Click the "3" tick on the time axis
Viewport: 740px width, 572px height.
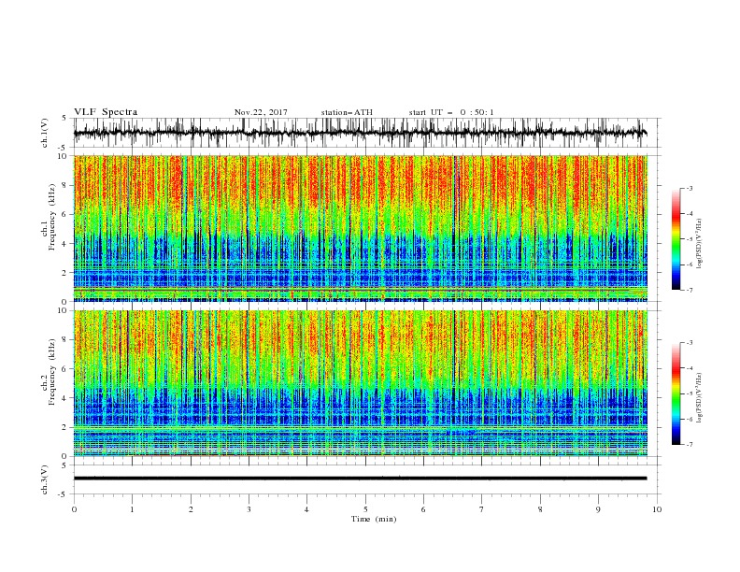click(x=249, y=509)
